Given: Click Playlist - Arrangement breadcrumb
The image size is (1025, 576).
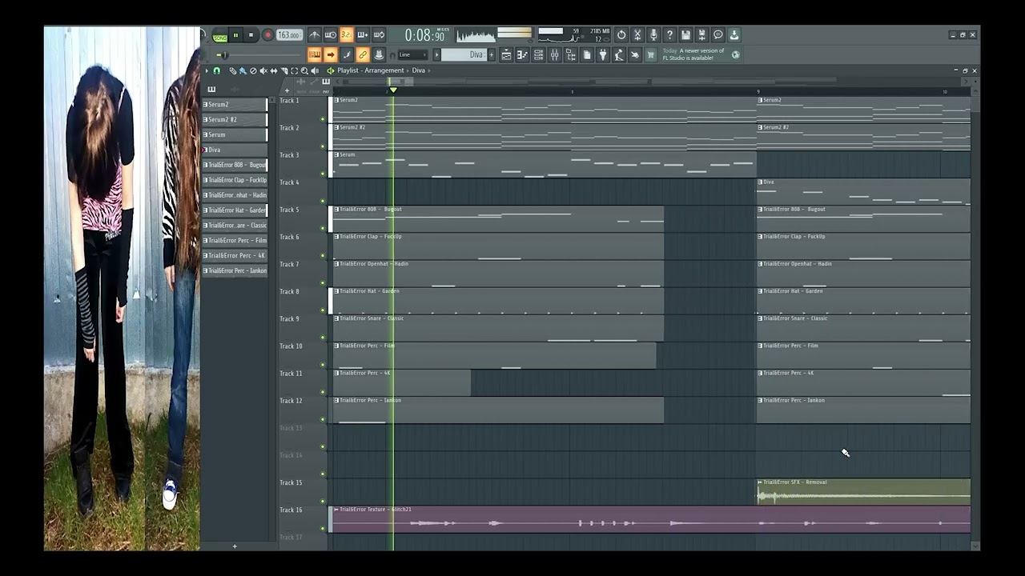Looking at the screenshot, I should [371, 70].
